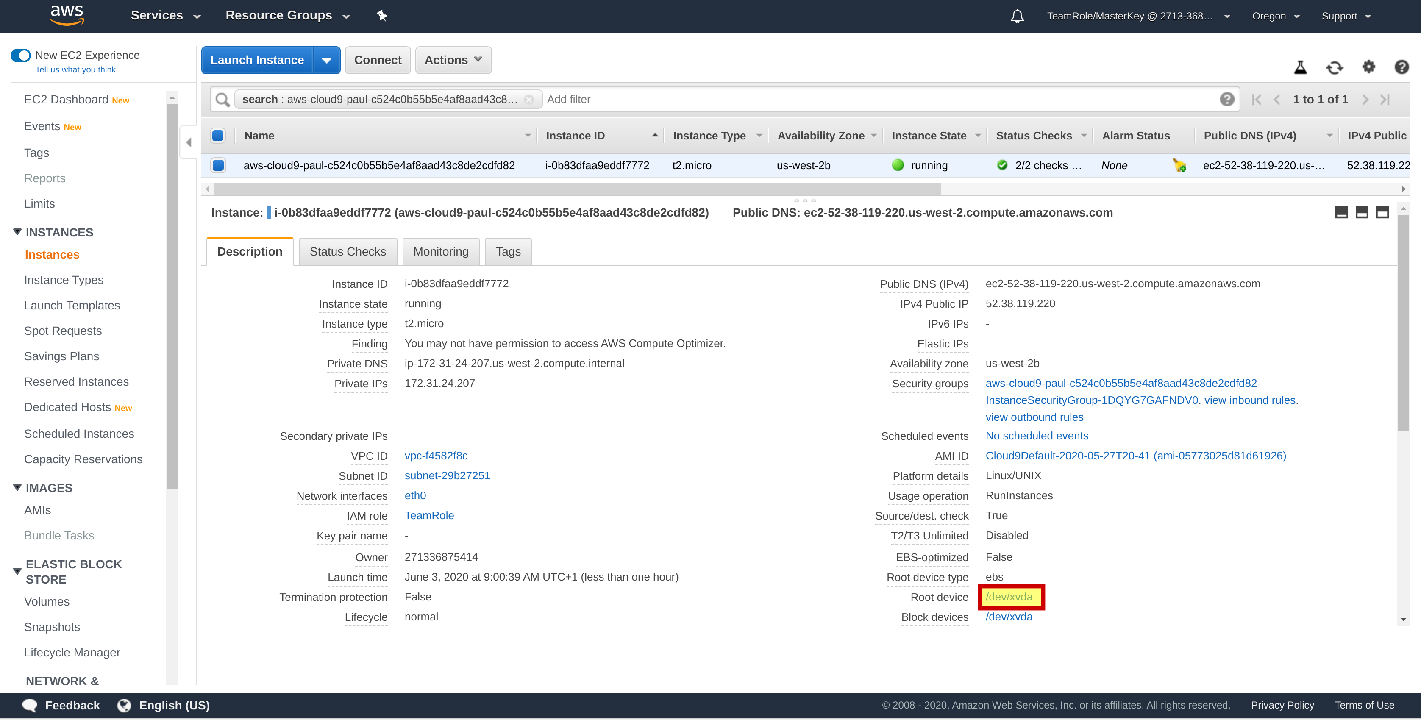
Task: Click the details pane vertical scrollbar
Action: pyautogui.click(x=1403, y=322)
